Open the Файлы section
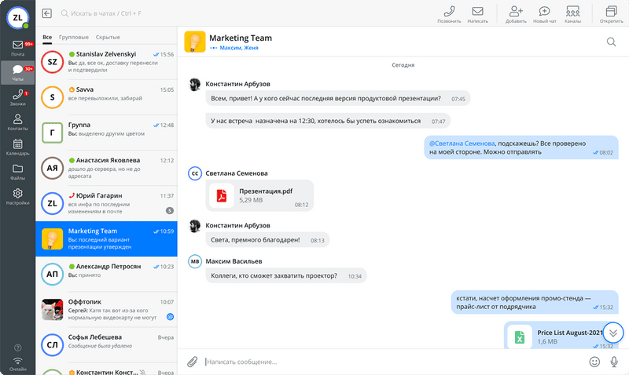Screen dimensions: 629x375 coord(17,171)
